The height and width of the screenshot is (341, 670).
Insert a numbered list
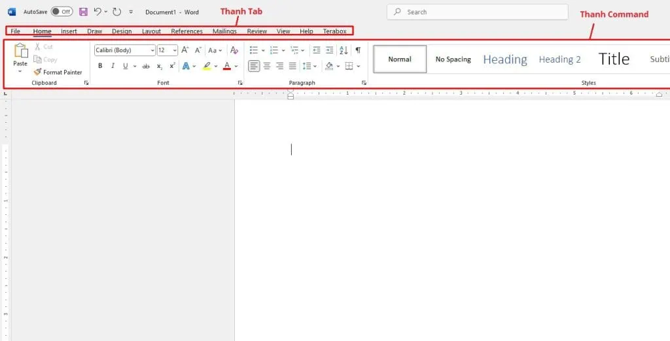274,50
